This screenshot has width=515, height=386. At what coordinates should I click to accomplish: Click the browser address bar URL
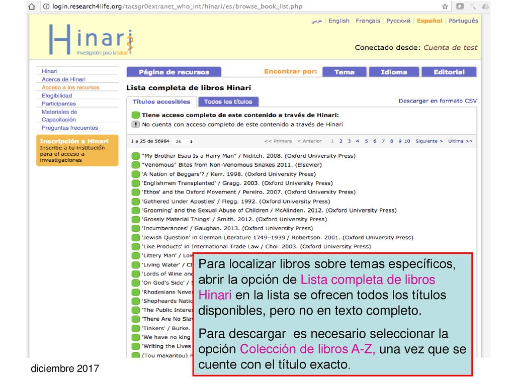(178, 7)
